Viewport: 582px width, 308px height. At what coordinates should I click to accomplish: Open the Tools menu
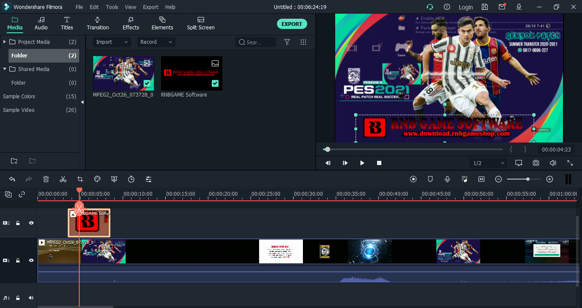coord(112,7)
